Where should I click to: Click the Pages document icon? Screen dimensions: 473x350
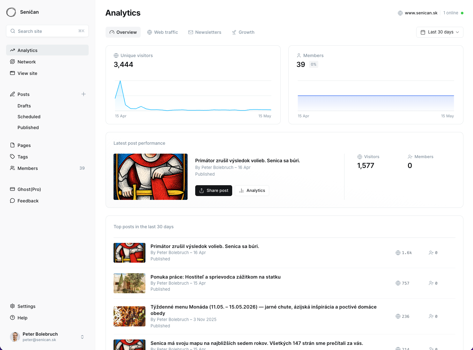12,145
